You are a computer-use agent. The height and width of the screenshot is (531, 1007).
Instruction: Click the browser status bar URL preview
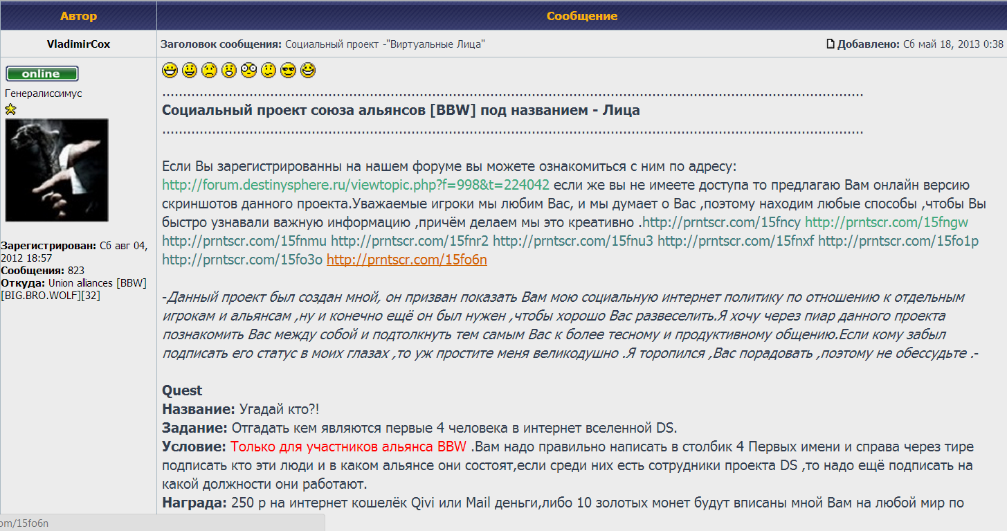click(x=162, y=523)
